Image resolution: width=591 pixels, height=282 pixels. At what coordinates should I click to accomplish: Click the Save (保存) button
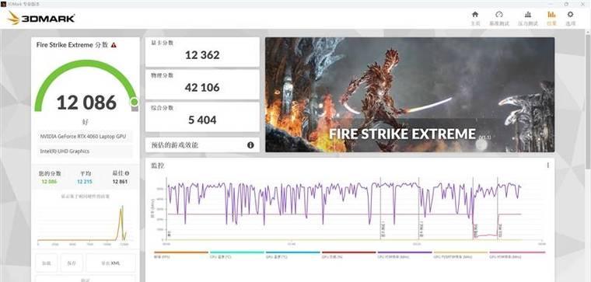click(72, 263)
